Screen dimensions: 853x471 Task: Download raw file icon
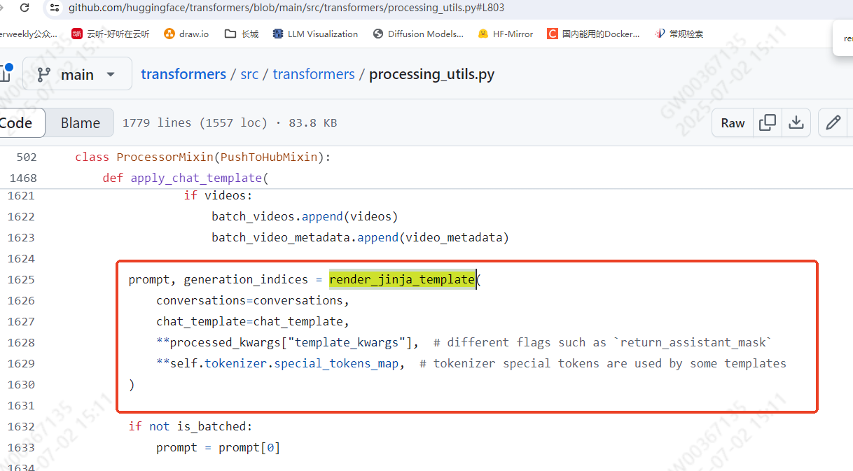click(x=796, y=122)
